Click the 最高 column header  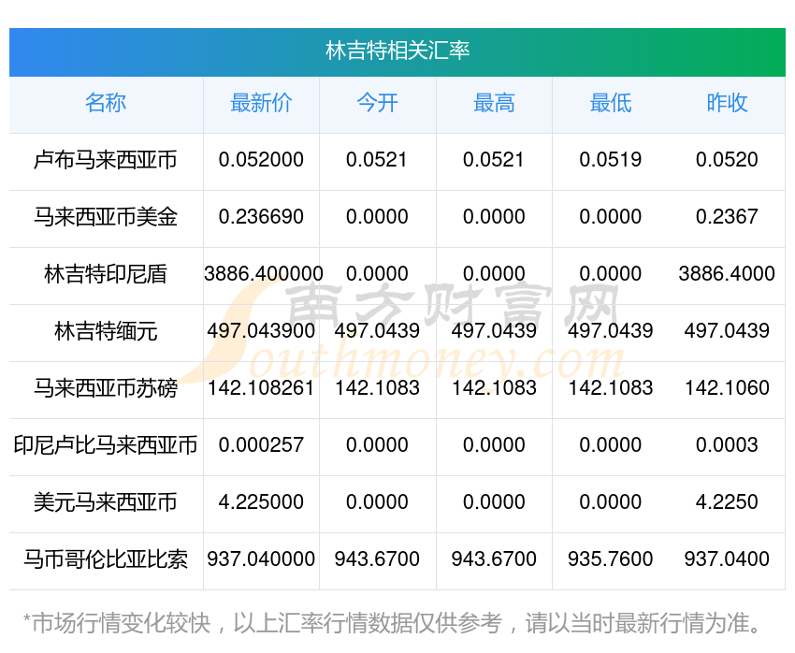tap(494, 103)
